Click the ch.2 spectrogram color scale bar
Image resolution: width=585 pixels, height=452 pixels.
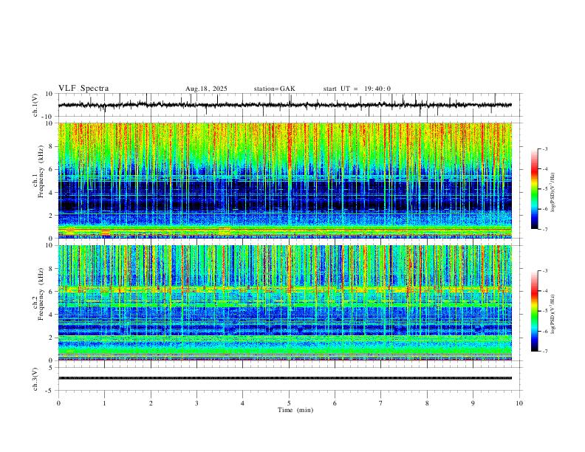point(535,311)
